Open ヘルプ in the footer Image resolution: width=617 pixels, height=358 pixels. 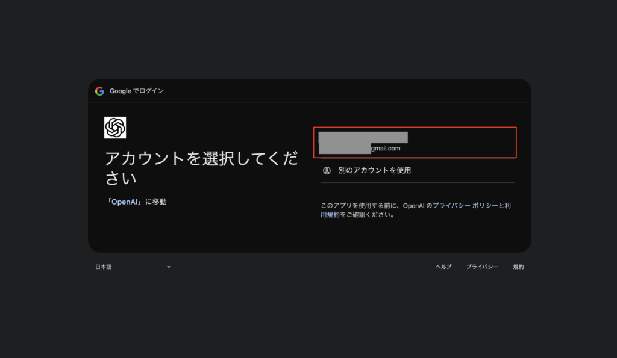443,267
